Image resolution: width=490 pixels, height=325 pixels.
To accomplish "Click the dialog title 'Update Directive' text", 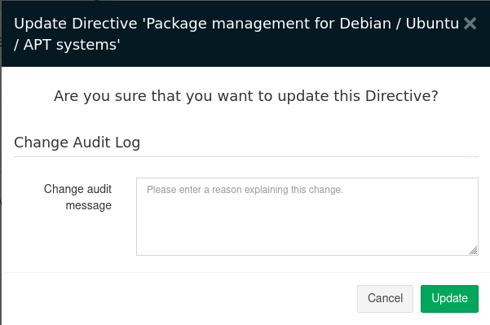I will click(76, 24).
